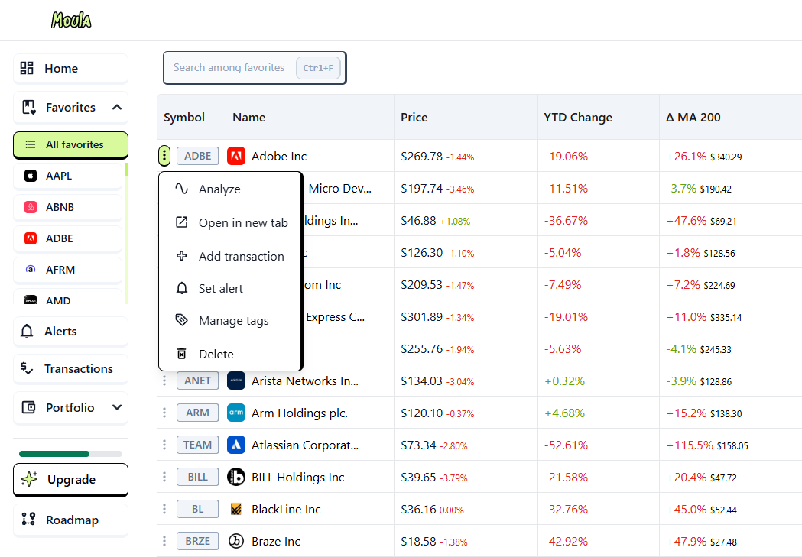Click the Braze logo icon

(235, 541)
